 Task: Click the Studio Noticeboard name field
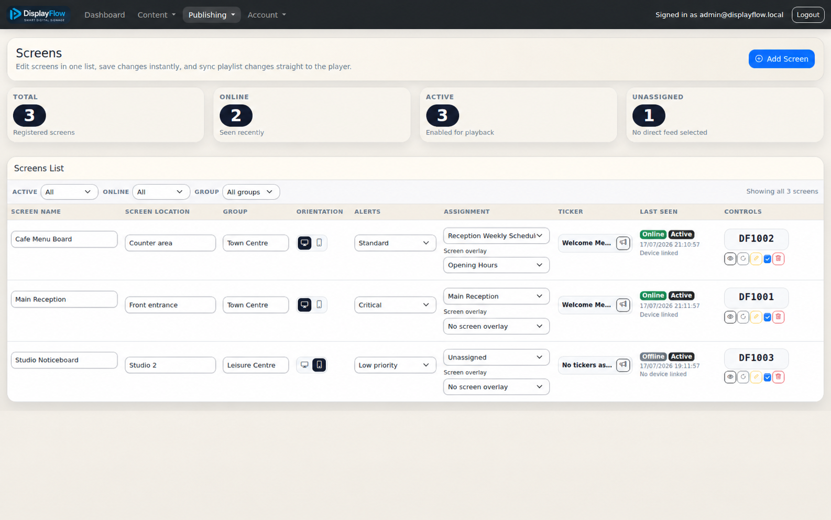coord(64,360)
